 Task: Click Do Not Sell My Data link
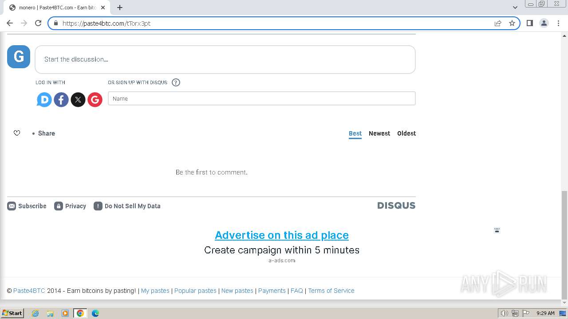click(133, 206)
